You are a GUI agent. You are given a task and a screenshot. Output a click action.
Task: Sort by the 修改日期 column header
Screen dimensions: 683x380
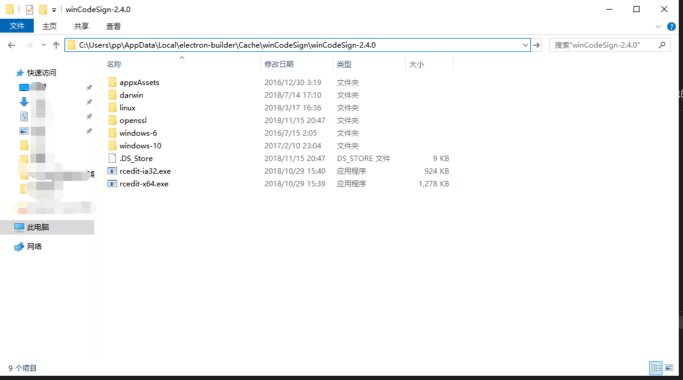click(279, 64)
